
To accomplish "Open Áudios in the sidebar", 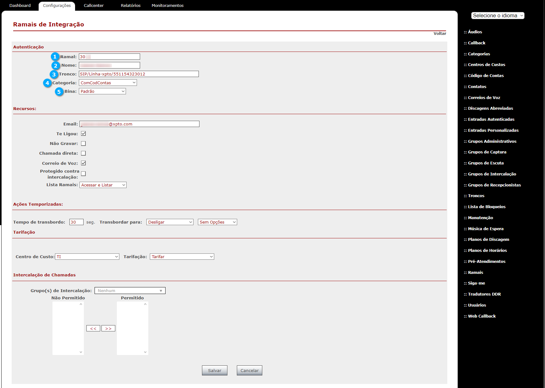I will [475, 32].
